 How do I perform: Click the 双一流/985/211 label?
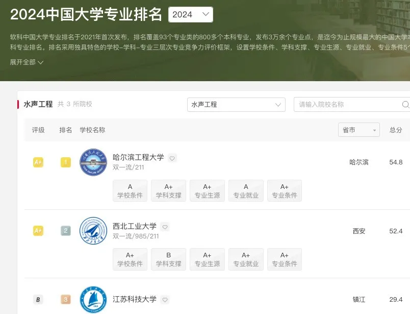coord(136,236)
